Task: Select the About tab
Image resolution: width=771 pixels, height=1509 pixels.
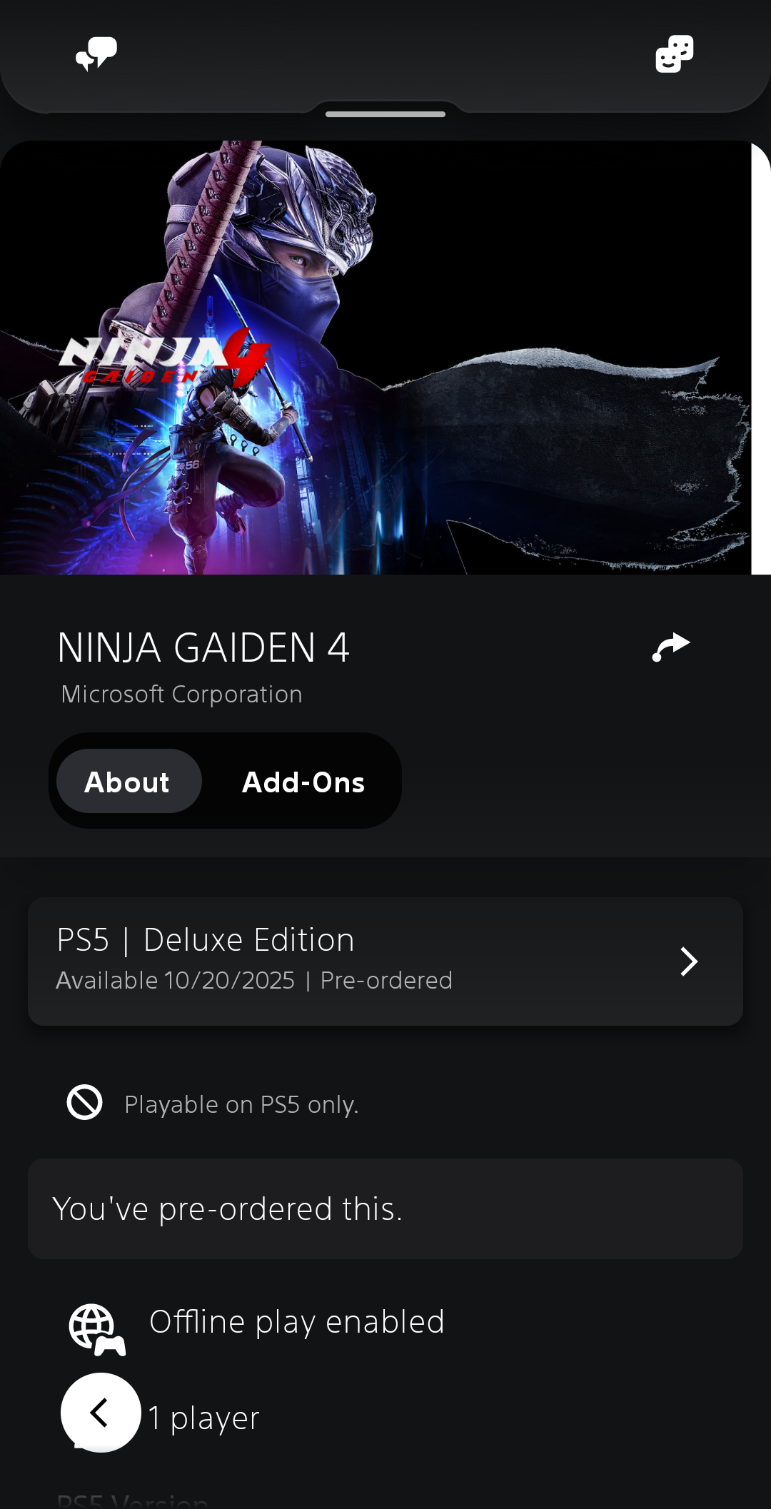Action: click(x=128, y=782)
